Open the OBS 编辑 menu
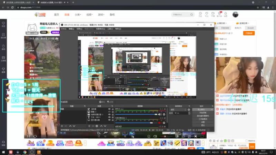Viewport: 276px width, 155px height. pos(71,29)
